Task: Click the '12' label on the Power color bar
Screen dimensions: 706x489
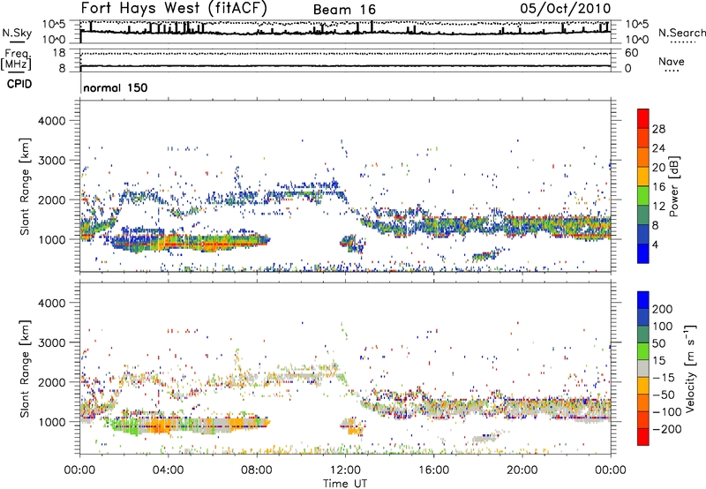Action: [x=658, y=207]
